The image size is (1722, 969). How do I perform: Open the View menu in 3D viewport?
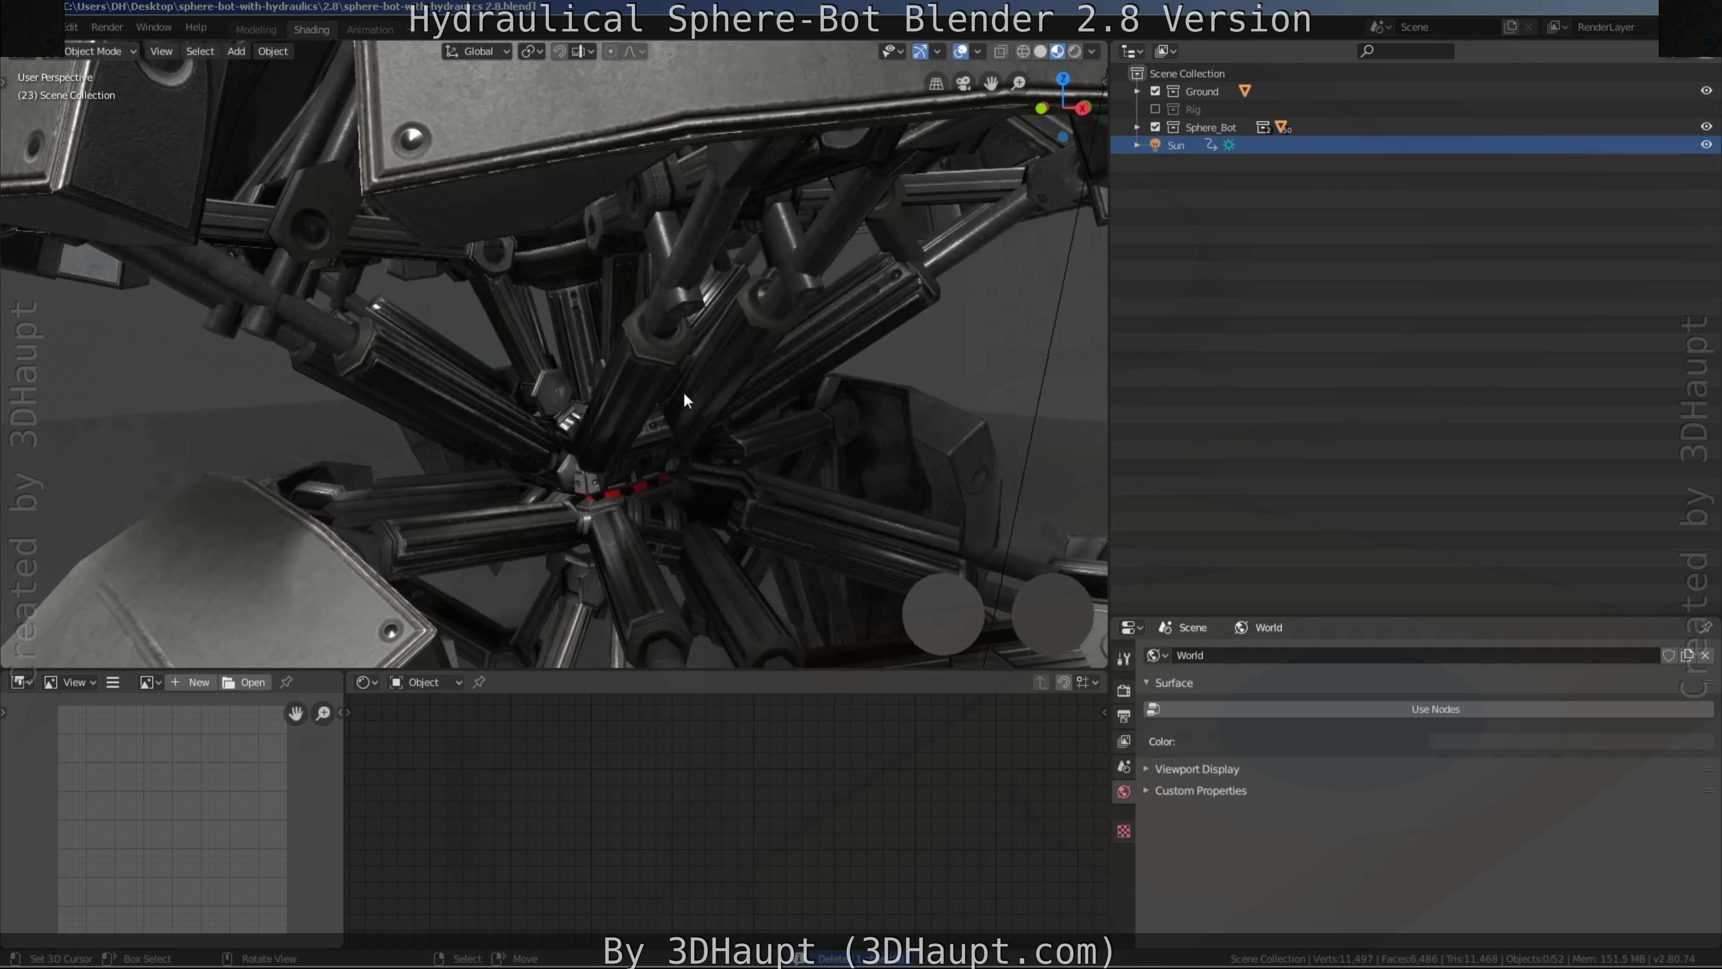(161, 52)
